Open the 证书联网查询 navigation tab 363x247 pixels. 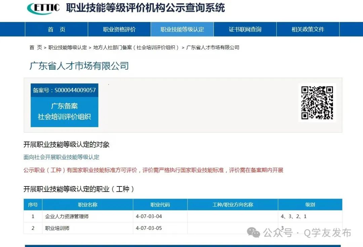click(245, 29)
